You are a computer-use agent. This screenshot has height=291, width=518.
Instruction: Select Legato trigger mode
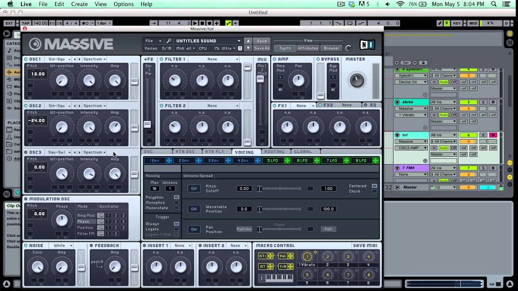coord(176,229)
